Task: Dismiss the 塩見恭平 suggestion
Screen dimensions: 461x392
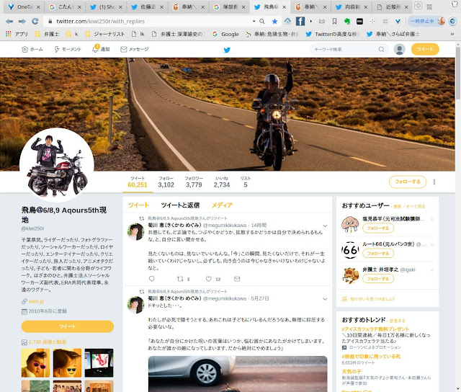Action: (432, 219)
